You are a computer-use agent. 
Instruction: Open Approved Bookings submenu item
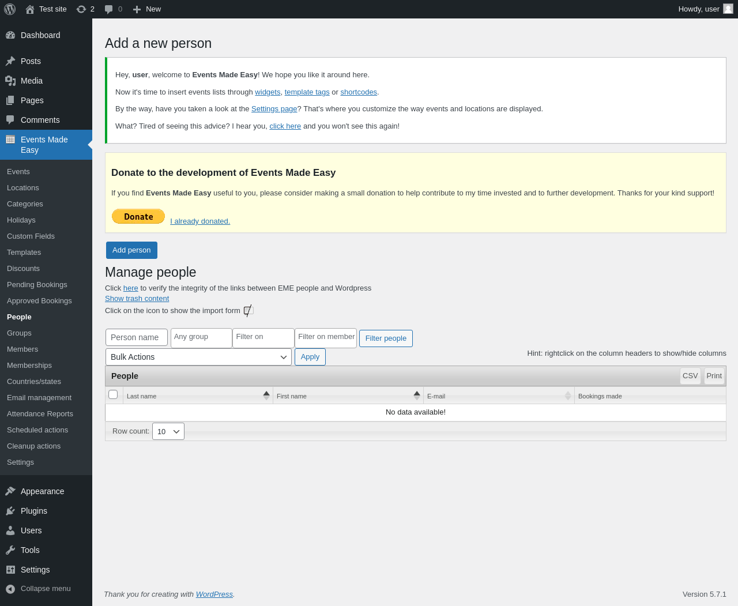click(x=39, y=301)
